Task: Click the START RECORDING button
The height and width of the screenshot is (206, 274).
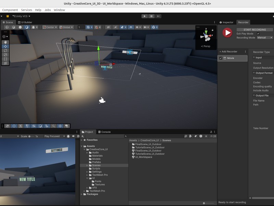Action: 254,30
